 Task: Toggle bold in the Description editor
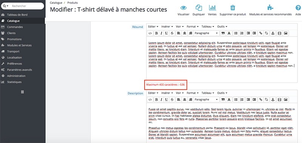pyautogui.click(x=156, y=99)
